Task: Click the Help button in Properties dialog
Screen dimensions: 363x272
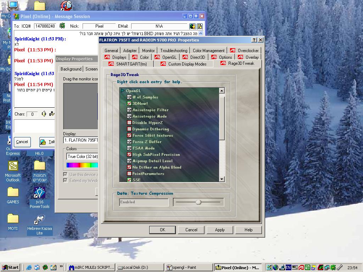Action: 248,229
